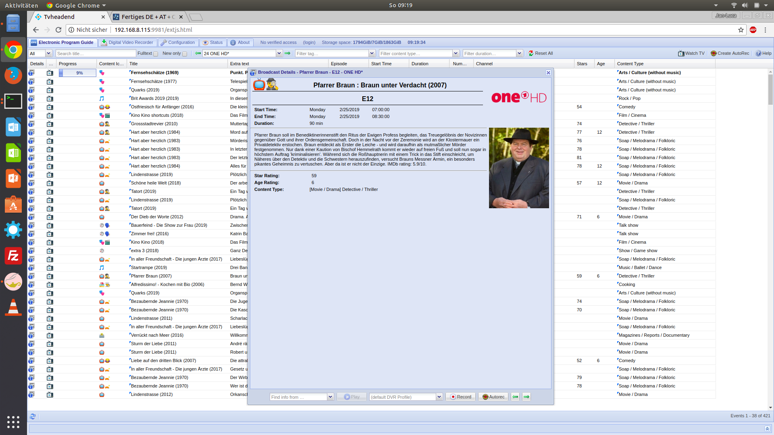Click the Watch TV button

point(691,53)
